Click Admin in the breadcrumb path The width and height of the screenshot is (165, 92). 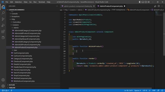click(x=80, y=10)
